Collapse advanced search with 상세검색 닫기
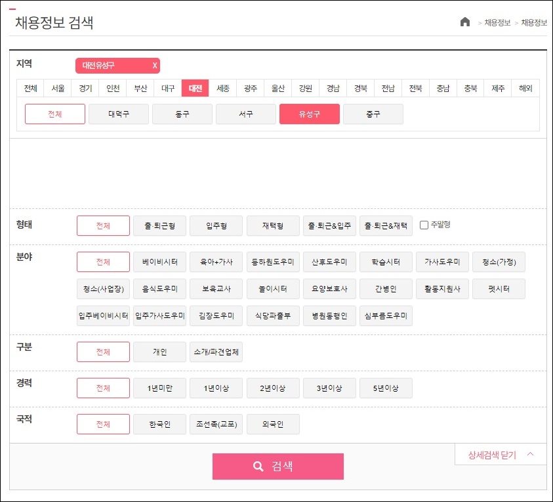 (501, 455)
